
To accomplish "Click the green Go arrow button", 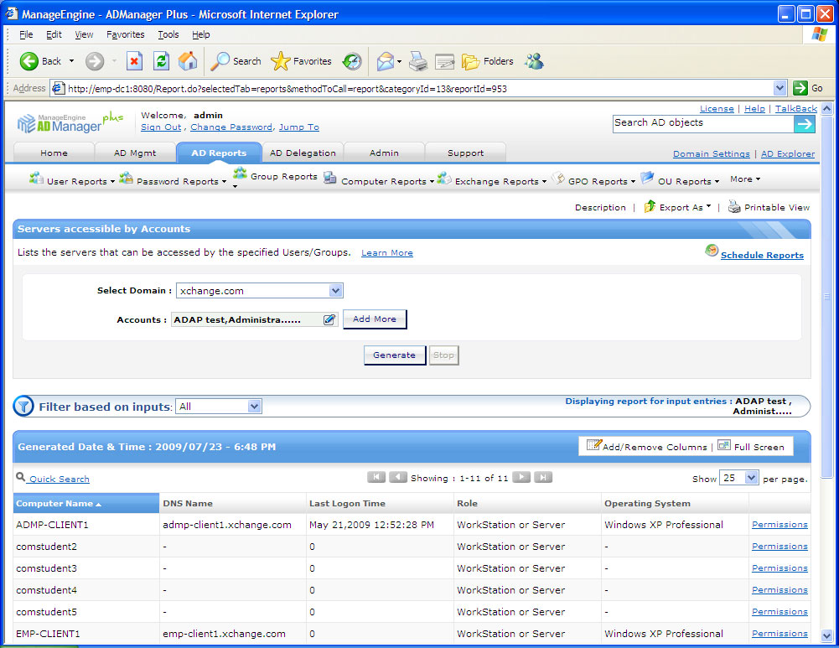I will click(x=800, y=88).
